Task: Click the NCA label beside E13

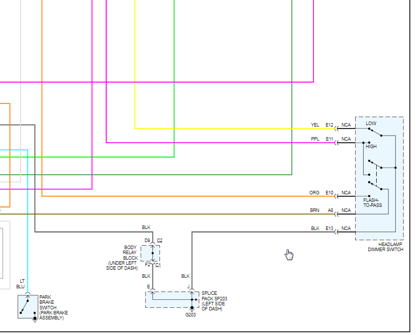Action: (x=346, y=229)
